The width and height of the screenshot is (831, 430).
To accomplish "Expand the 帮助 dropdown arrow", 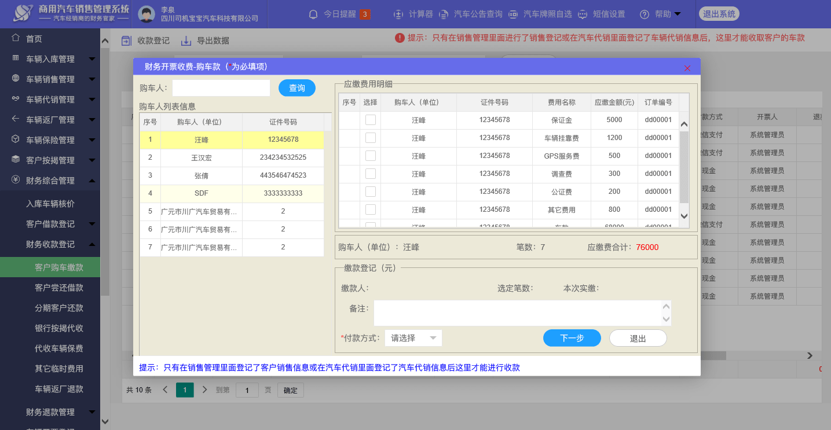I will pos(678,14).
